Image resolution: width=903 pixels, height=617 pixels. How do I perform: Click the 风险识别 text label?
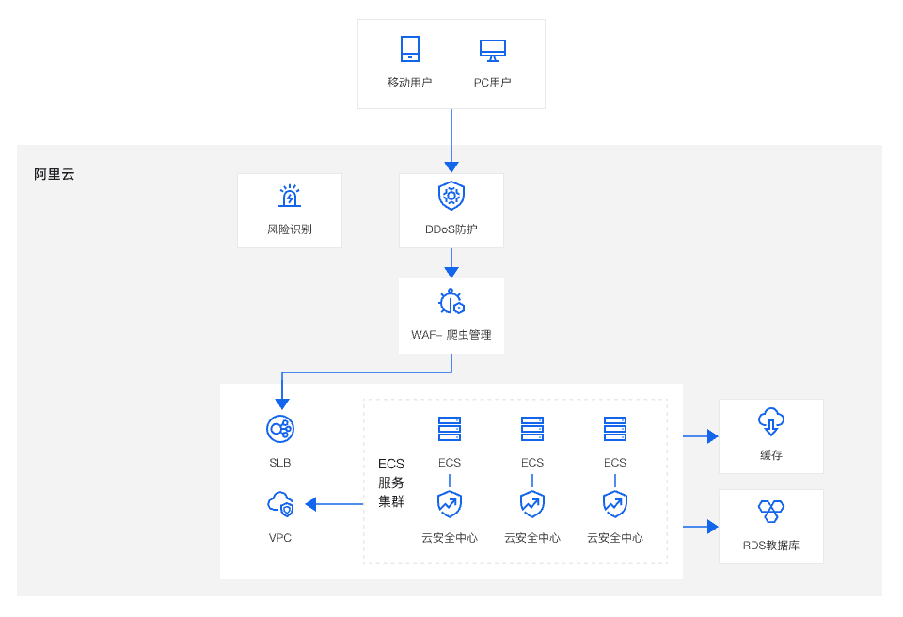coord(289,229)
